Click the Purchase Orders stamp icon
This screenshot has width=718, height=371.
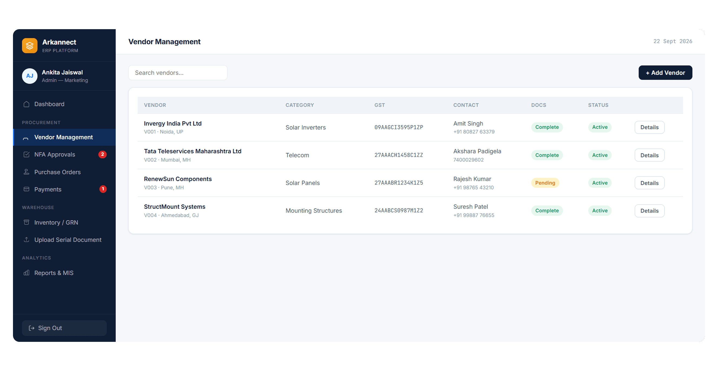(x=26, y=172)
